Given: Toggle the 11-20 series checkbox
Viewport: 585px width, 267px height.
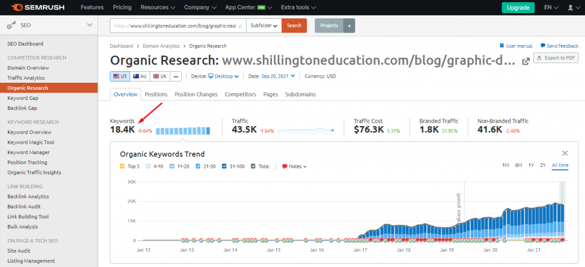Looking at the screenshot, I should coord(172,167).
